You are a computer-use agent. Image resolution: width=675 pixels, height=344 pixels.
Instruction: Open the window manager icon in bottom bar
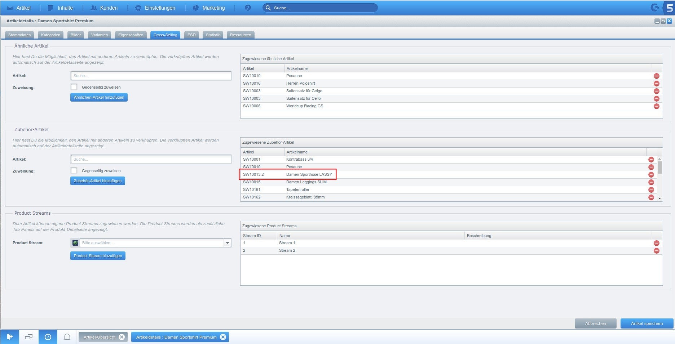point(29,337)
